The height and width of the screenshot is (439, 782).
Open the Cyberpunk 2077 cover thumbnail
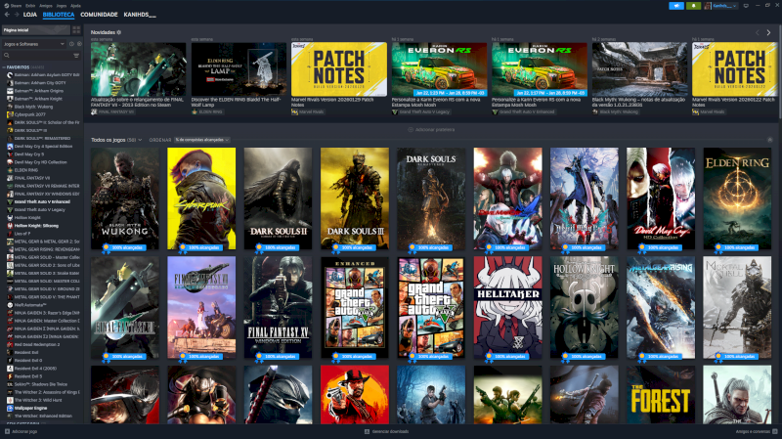[x=200, y=196]
